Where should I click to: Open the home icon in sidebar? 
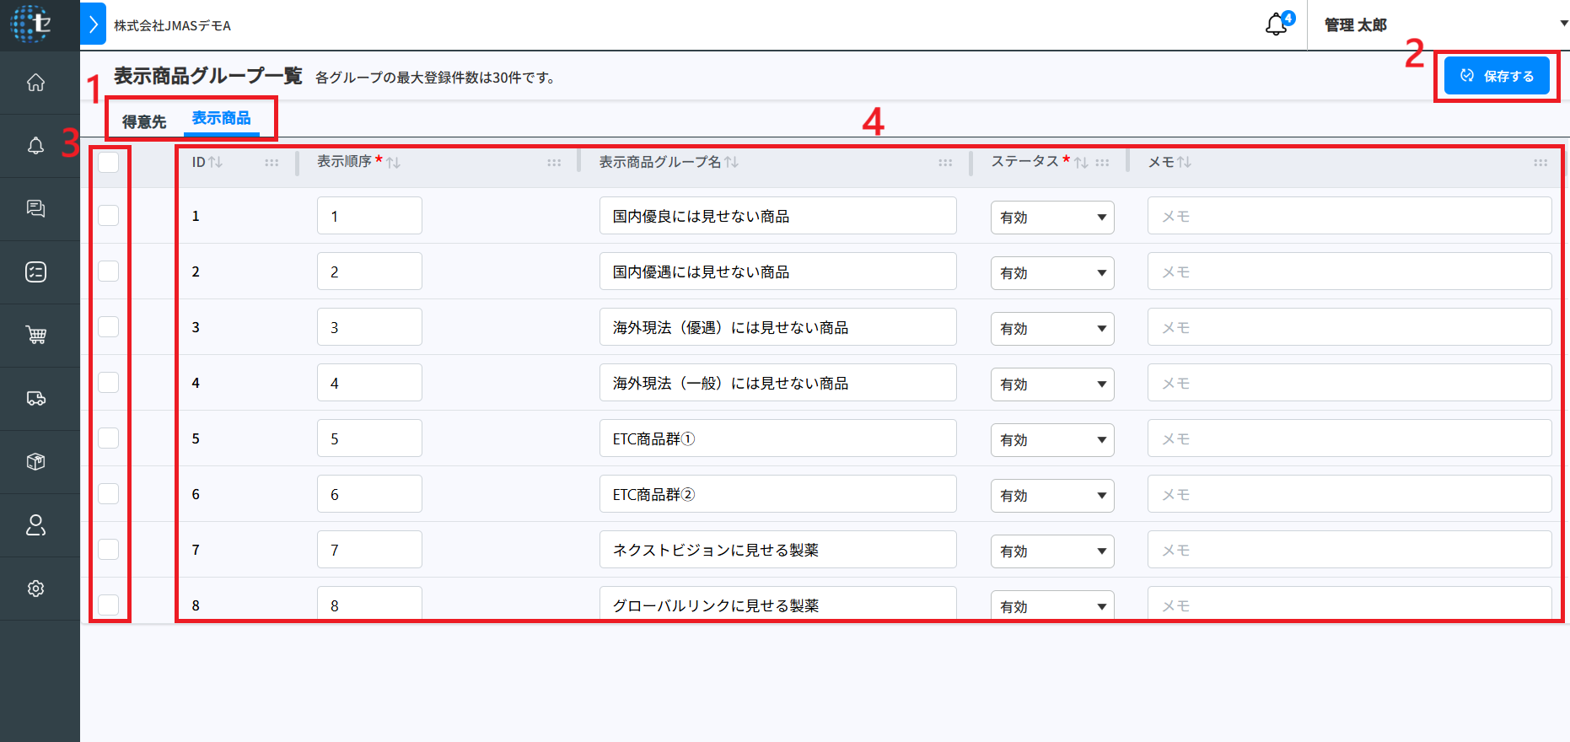click(x=35, y=83)
